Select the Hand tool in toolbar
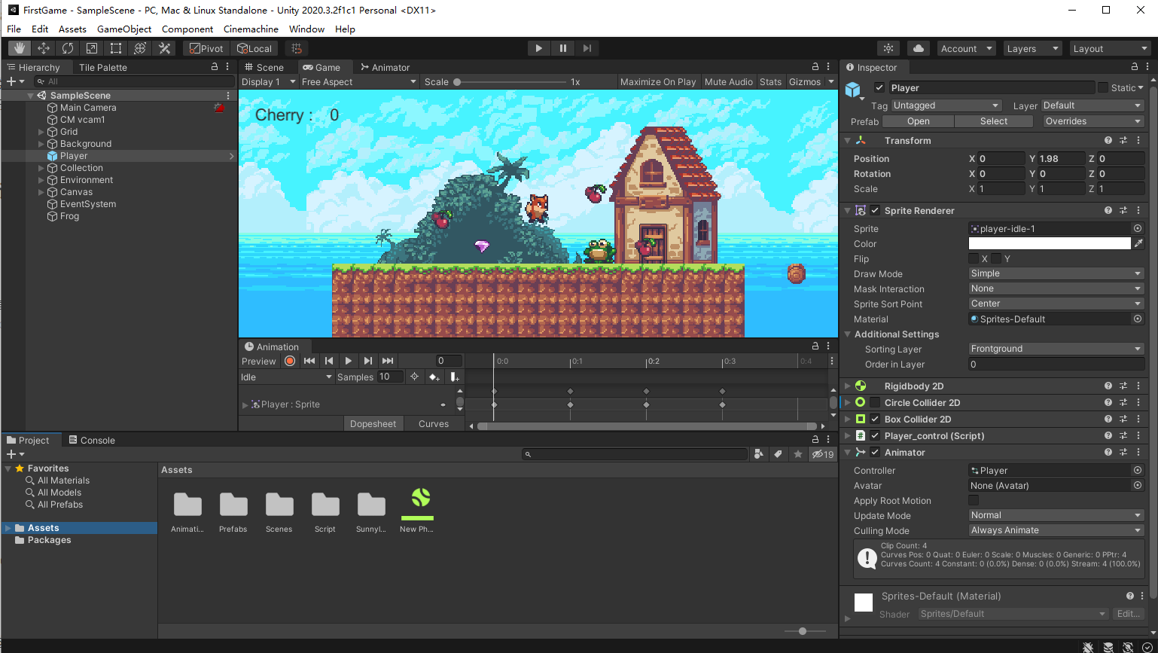The width and height of the screenshot is (1158, 653). coord(20,48)
